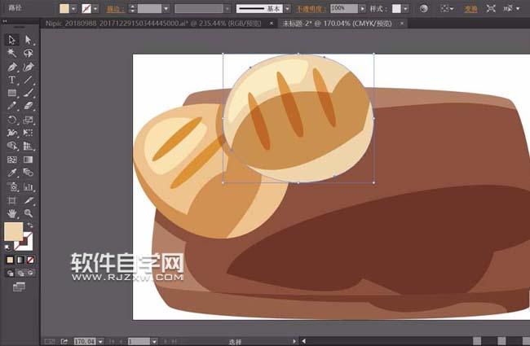Open stroke weight dropdown
The image size is (530, 346).
(x=166, y=9)
